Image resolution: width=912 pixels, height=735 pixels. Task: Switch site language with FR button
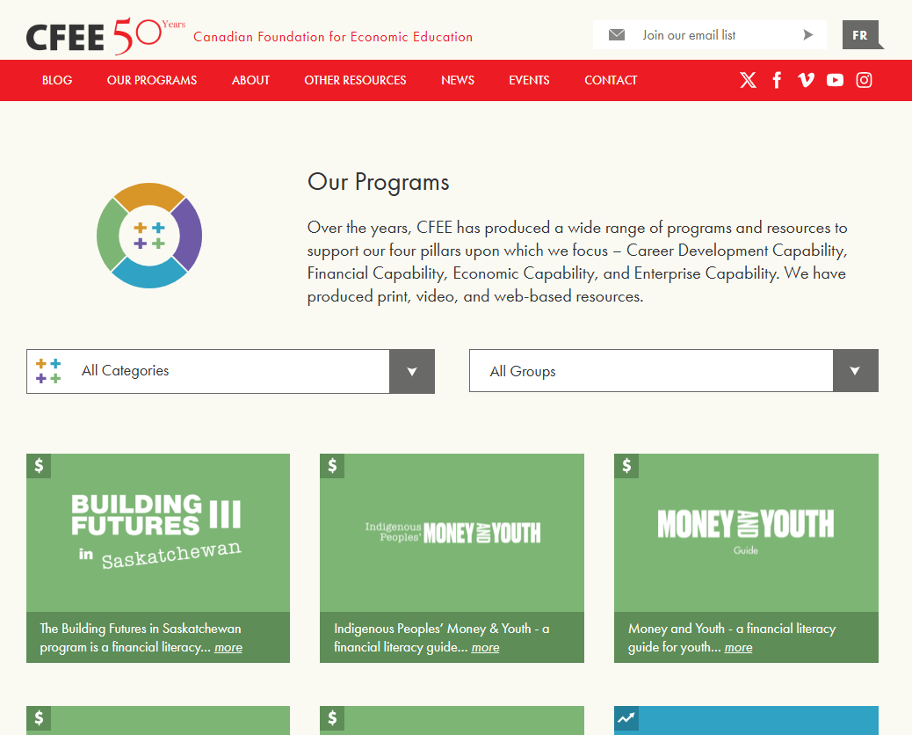pyautogui.click(x=860, y=35)
